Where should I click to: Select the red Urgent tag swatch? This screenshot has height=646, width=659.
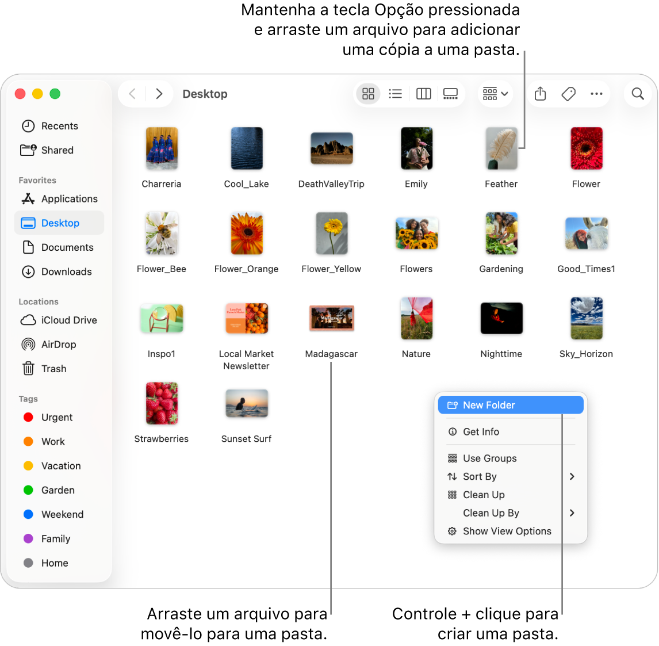[28, 417]
